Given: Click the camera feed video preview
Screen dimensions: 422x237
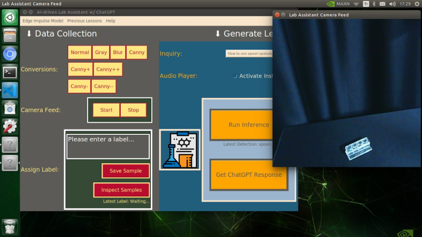Looking at the screenshot, I should [346, 93].
